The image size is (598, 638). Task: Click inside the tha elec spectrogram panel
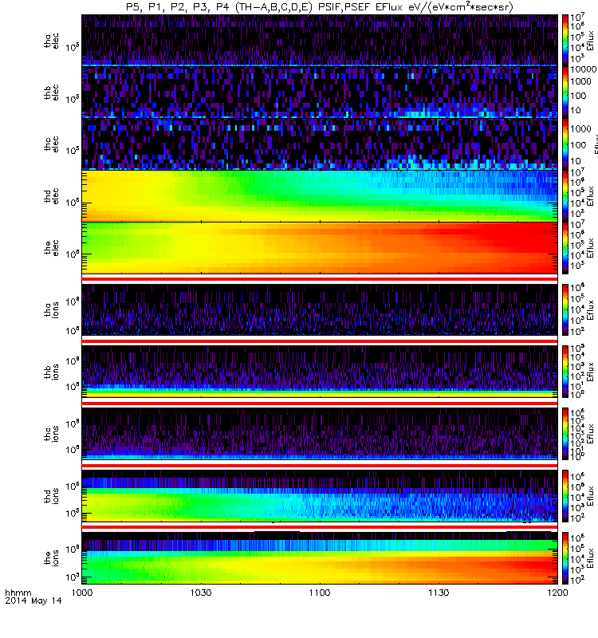tap(320, 41)
